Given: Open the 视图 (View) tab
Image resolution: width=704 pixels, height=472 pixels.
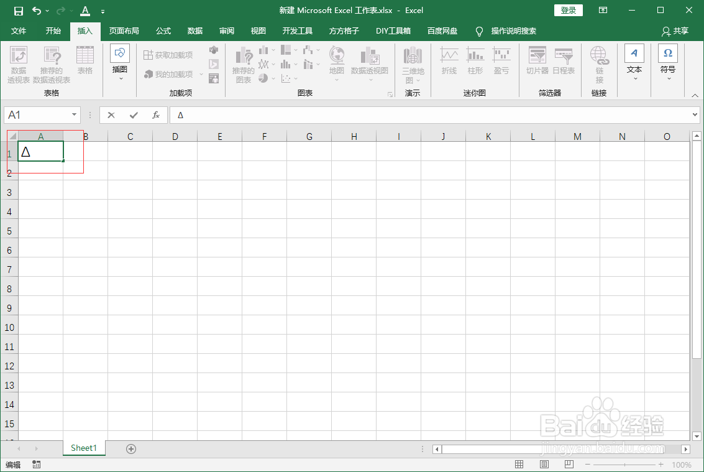Looking at the screenshot, I should [258, 31].
